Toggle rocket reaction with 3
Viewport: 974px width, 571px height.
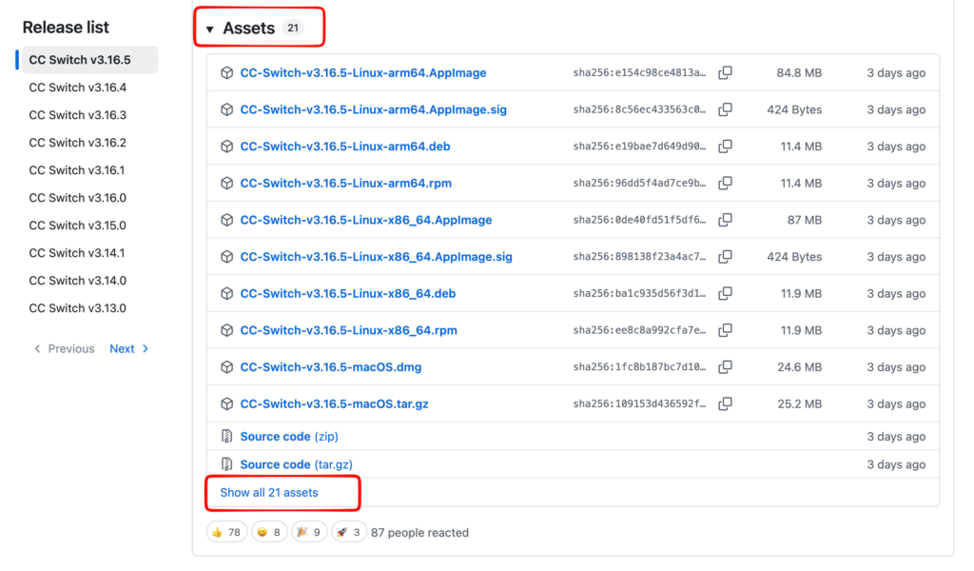coord(349,532)
